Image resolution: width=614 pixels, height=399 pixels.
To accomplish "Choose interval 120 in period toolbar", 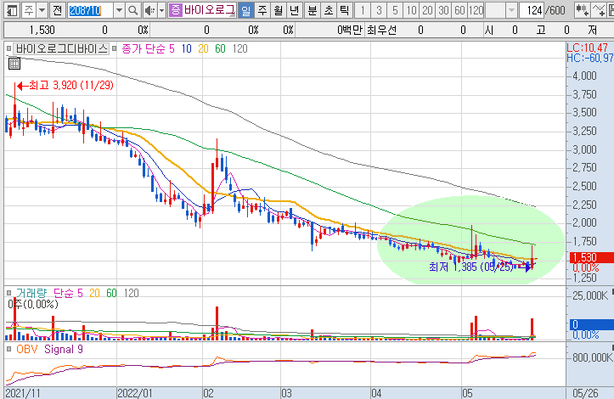I will pos(476,10).
